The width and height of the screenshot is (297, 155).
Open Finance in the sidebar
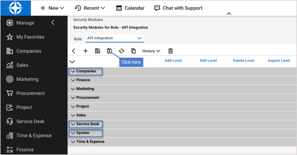[20, 150]
